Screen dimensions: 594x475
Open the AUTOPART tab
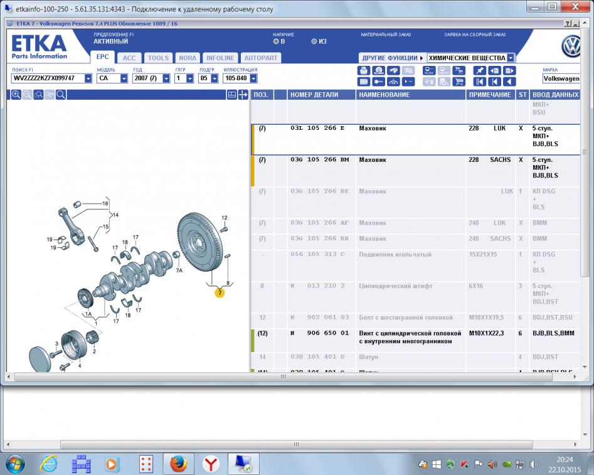click(x=261, y=58)
